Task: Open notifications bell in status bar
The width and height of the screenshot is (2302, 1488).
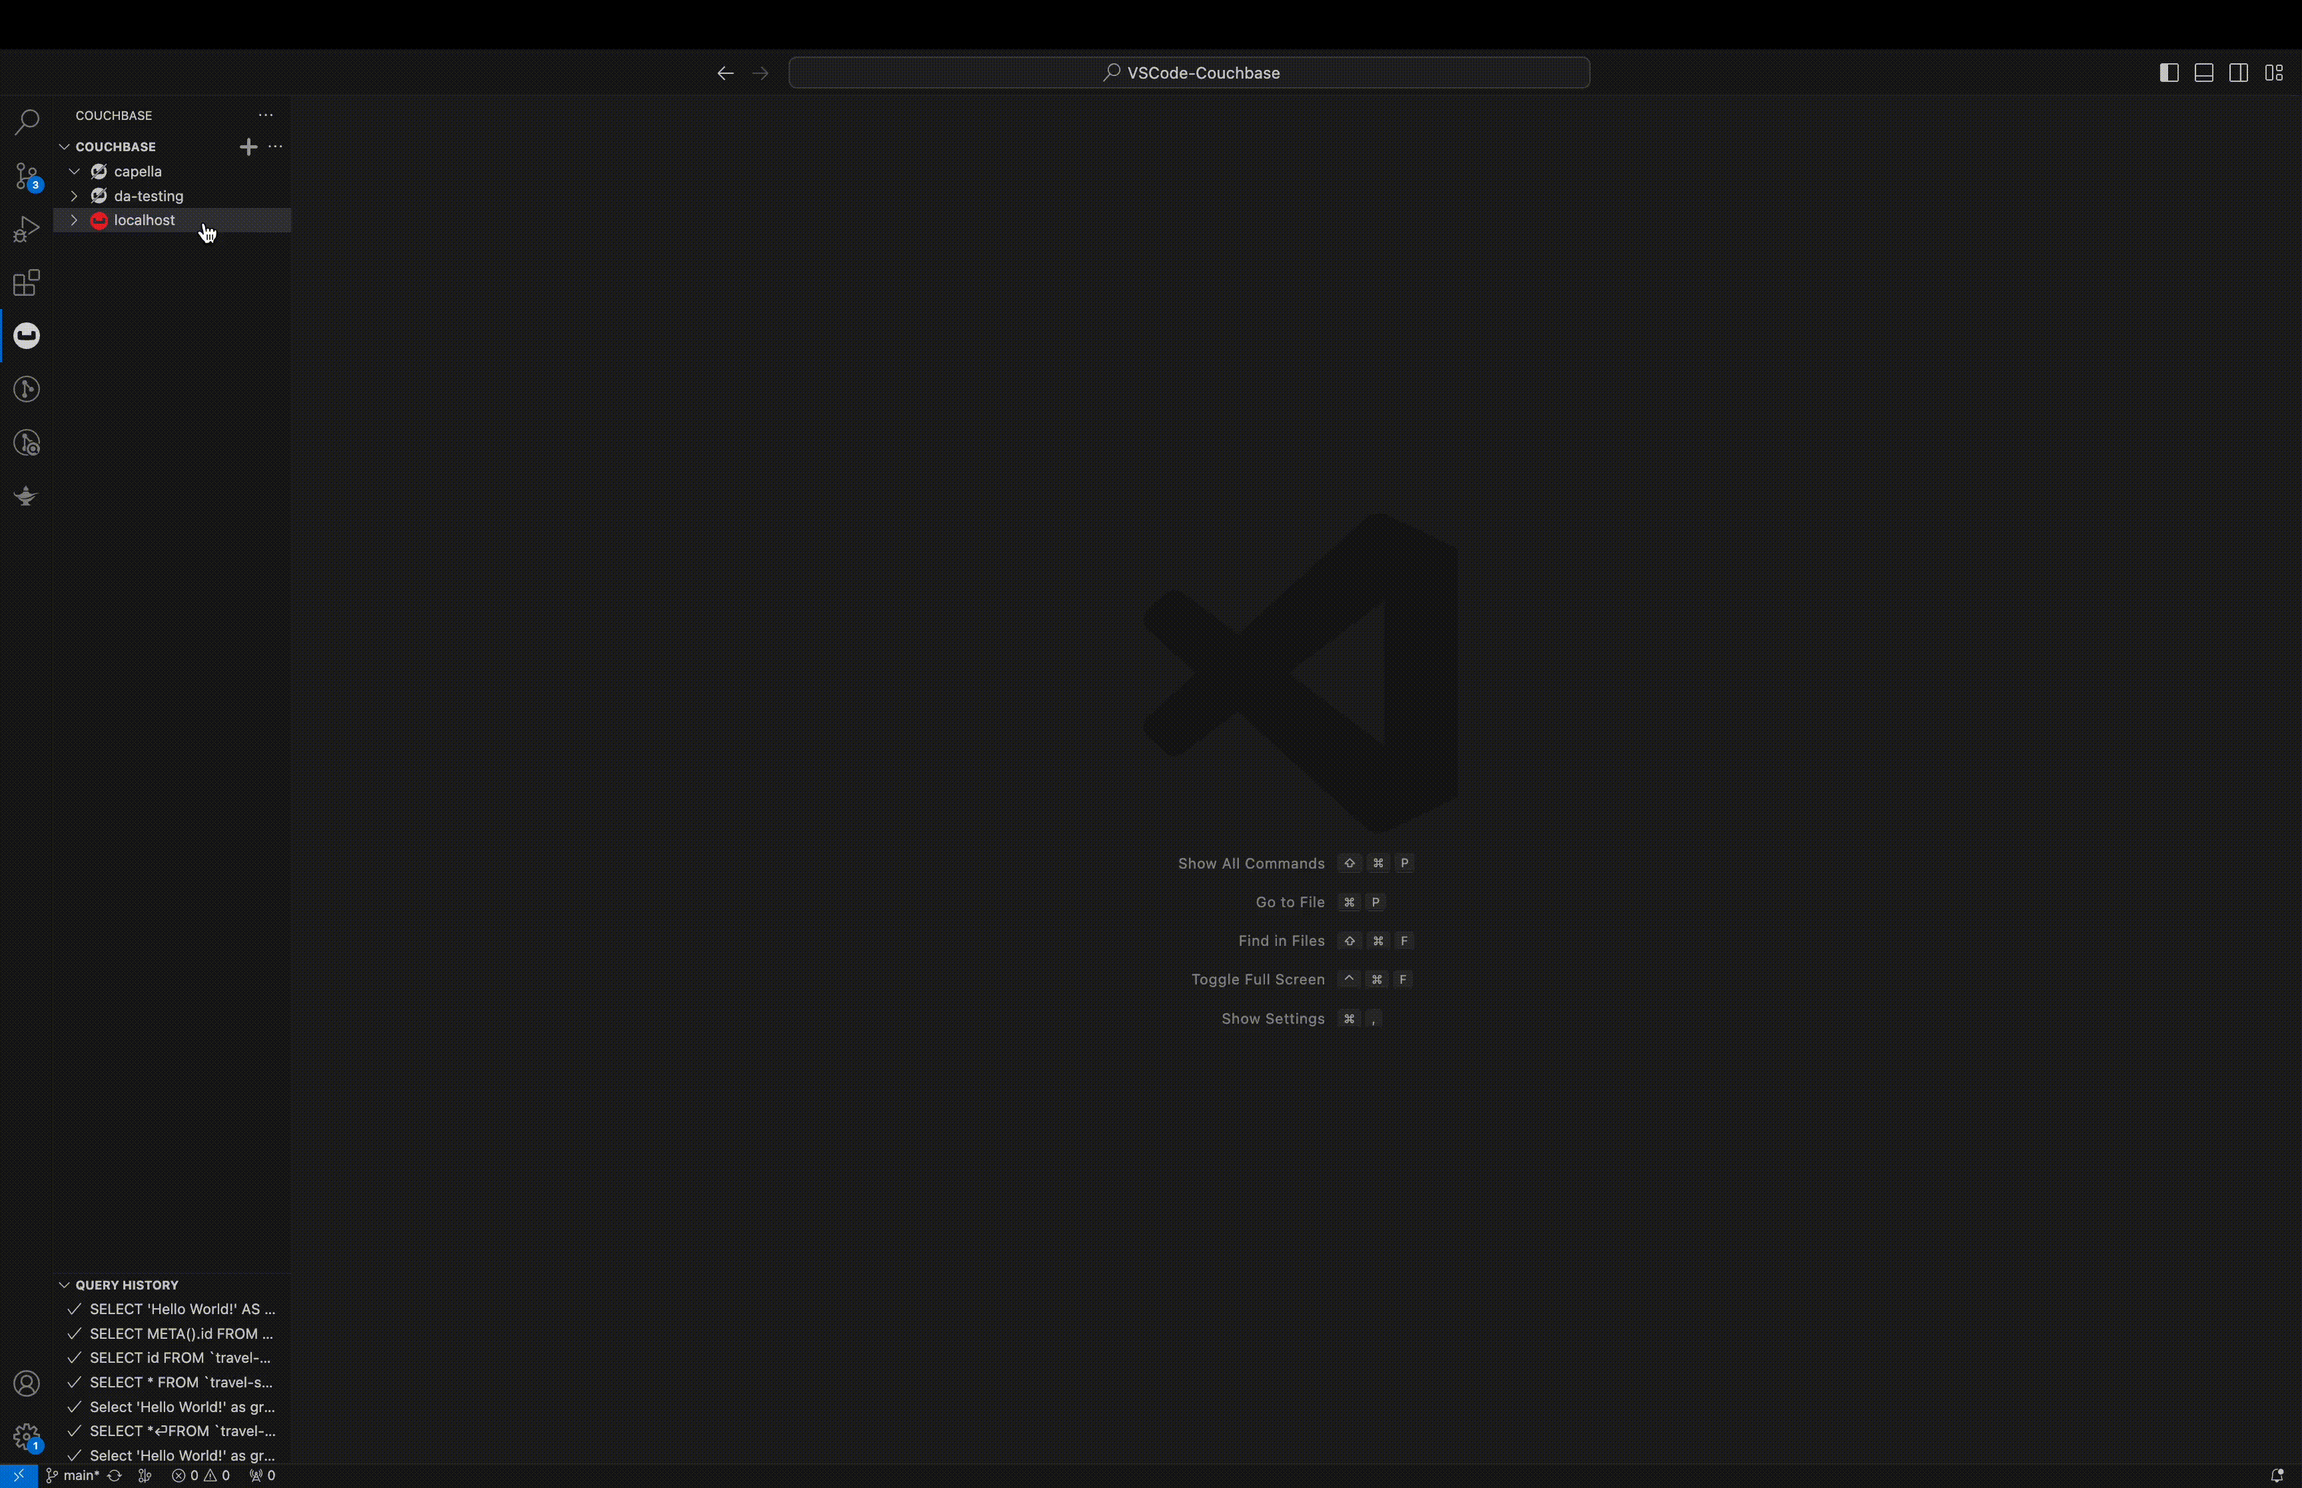Action: click(2277, 1475)
